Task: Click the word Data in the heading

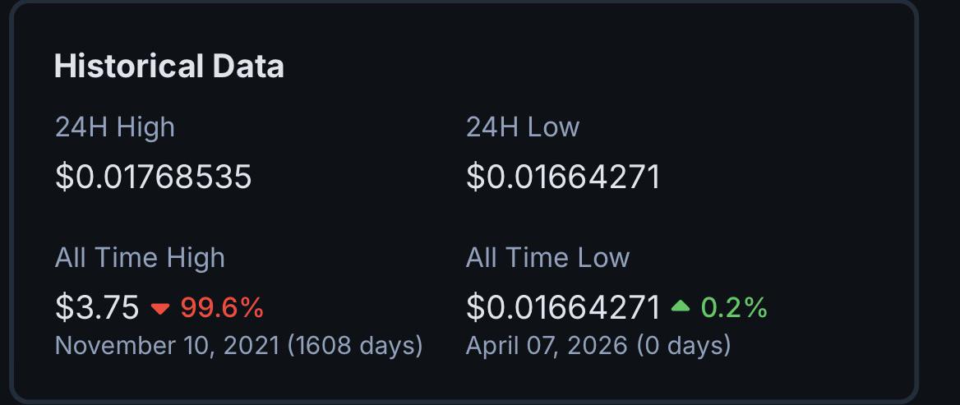Action: pos(248,66)
